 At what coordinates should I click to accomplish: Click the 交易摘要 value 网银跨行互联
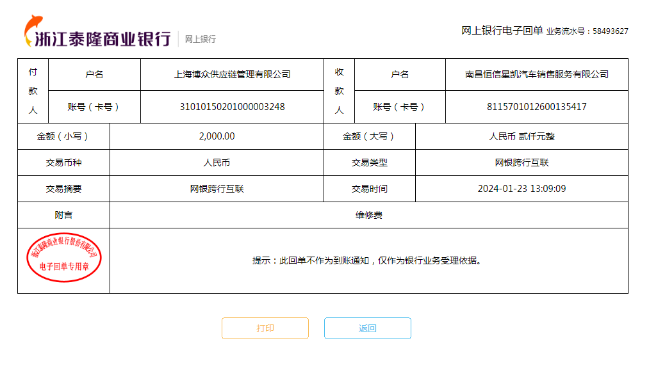tap(217, 189)
